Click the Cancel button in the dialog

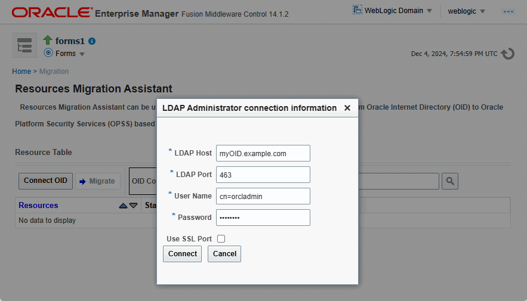click(x=224, y=254)
